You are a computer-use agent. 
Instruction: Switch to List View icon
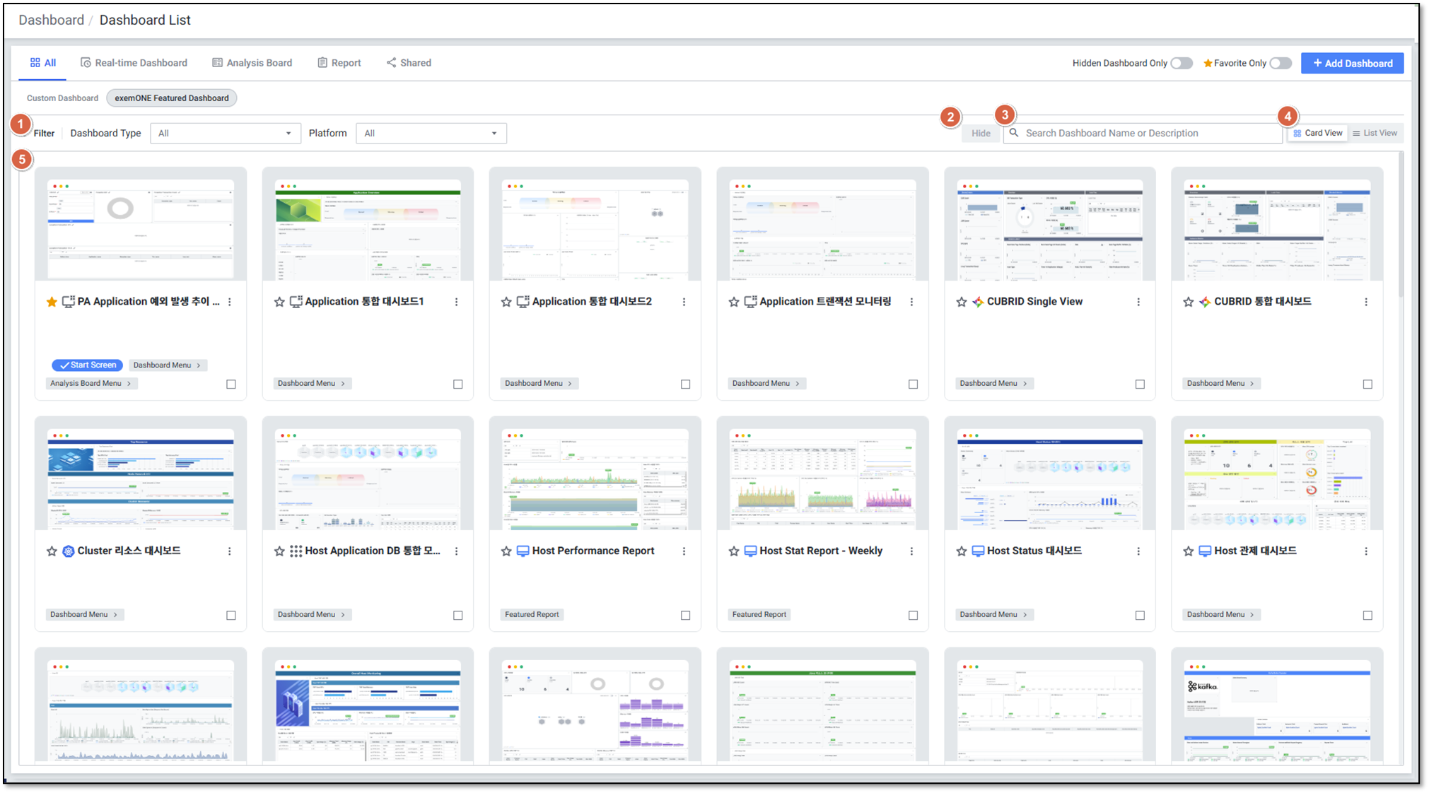click(x=1375, y=133)
